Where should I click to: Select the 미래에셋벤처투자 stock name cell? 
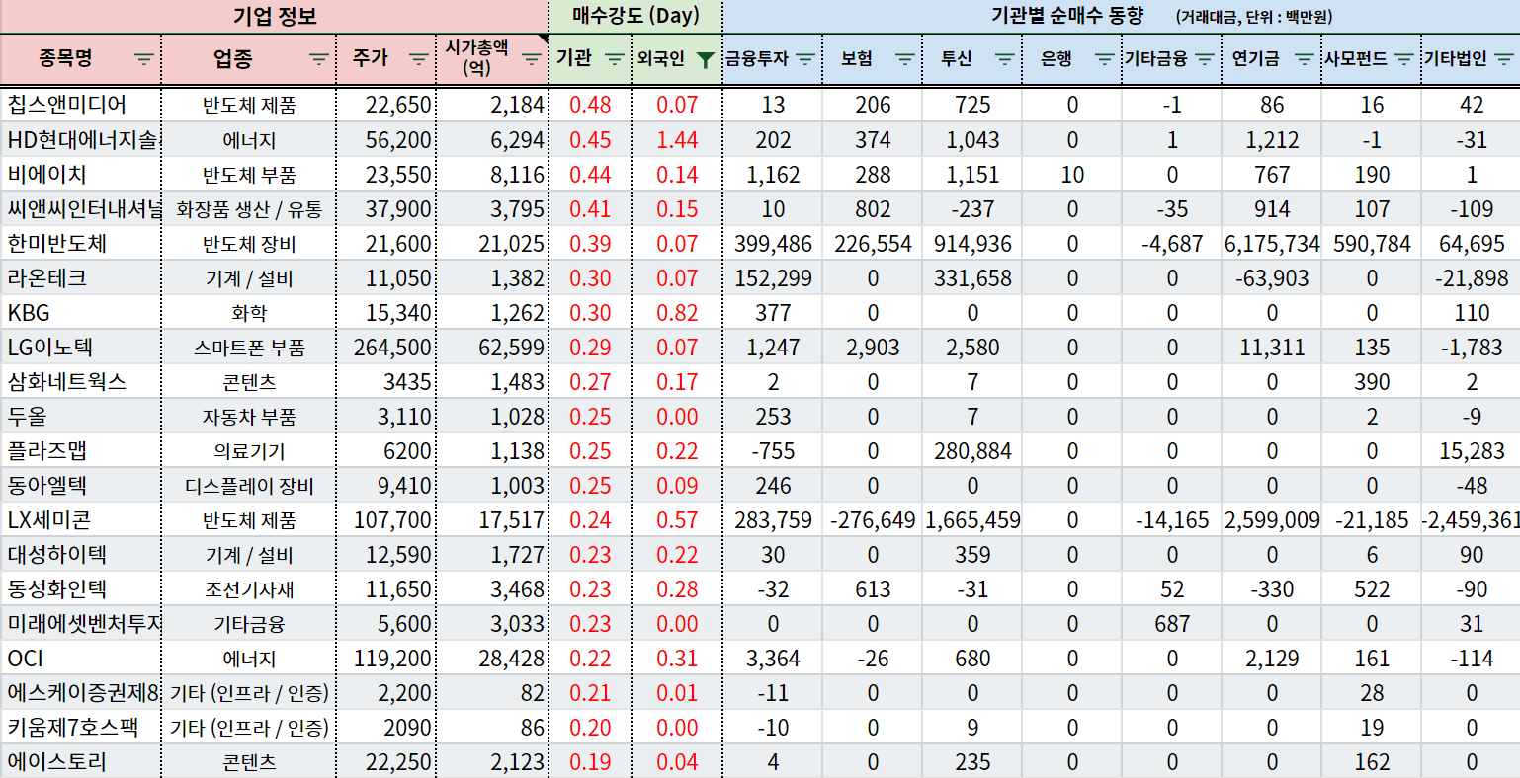(80, 623)
